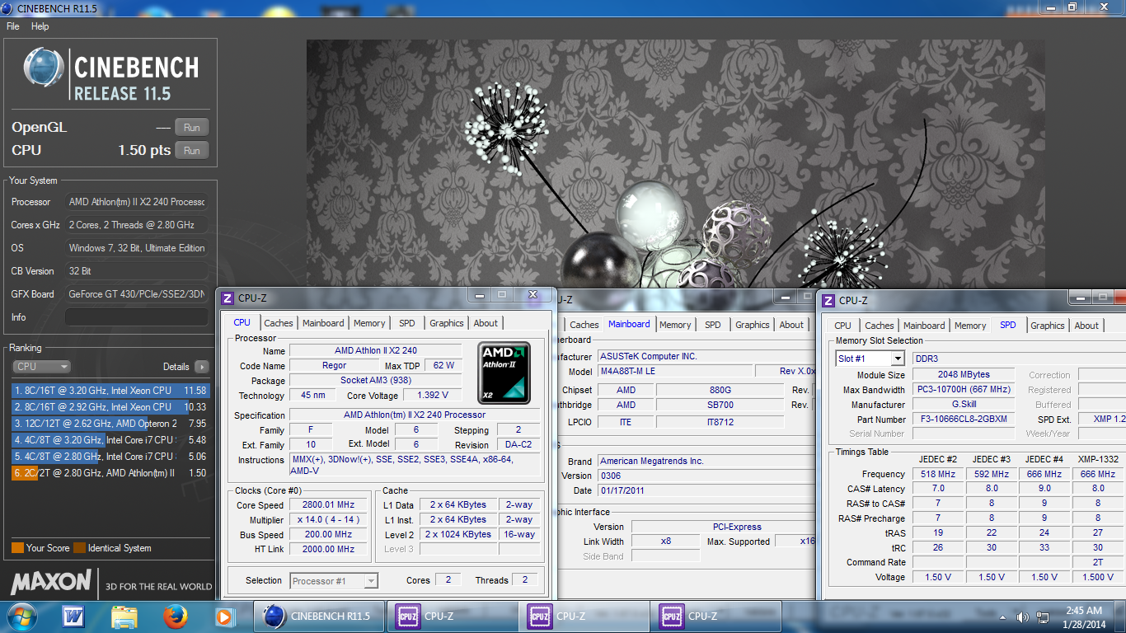Click the Z icon in the right CPU-Z title bar

(828, 301)
